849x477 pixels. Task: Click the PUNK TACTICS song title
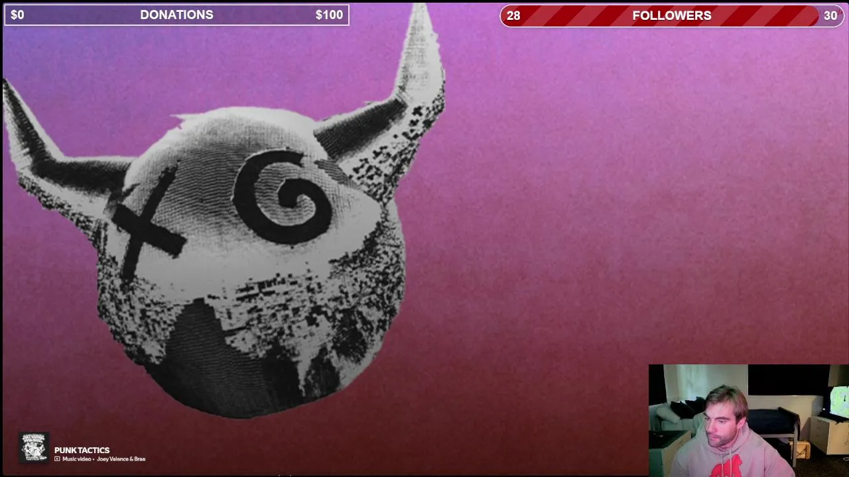point(82,450)
